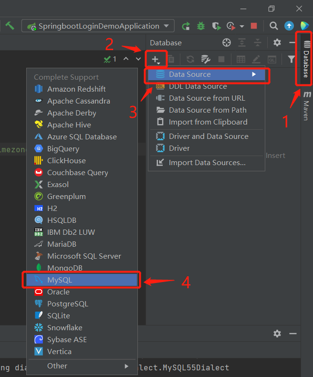Image resolution: width=313 pixels, height=377 pixels.
Task: Rerun the application with the green arrow
Action: [186, 26]
